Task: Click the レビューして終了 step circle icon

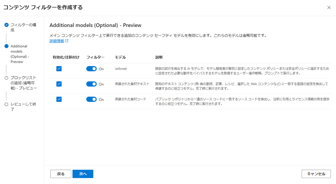Action: (x=6, y=104)
